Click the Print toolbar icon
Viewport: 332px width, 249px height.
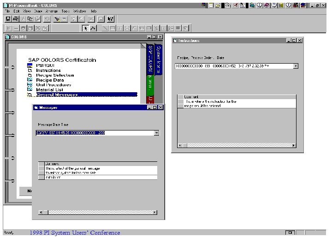[x=15, y=19]
